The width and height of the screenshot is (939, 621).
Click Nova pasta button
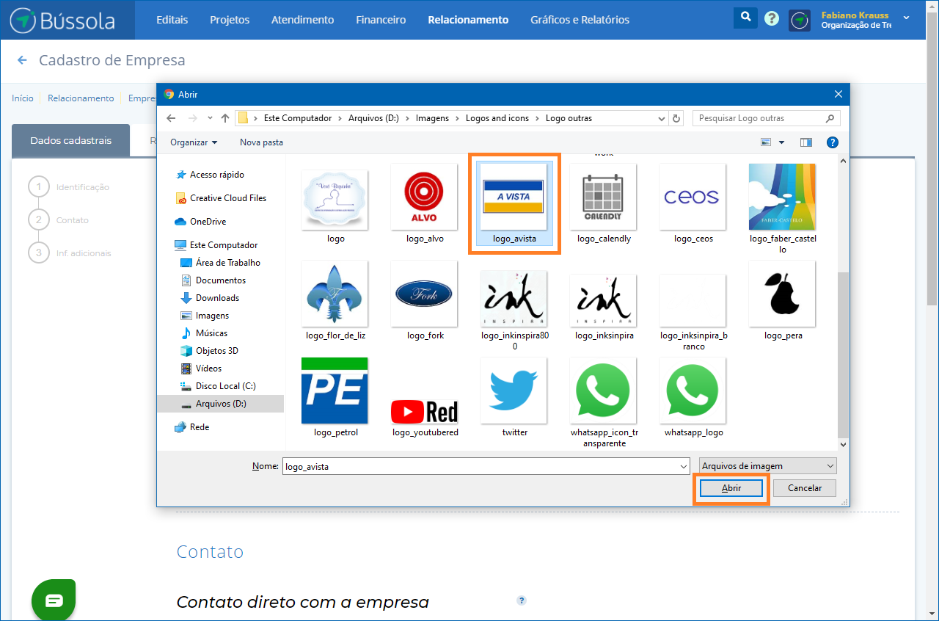(261, 142)
